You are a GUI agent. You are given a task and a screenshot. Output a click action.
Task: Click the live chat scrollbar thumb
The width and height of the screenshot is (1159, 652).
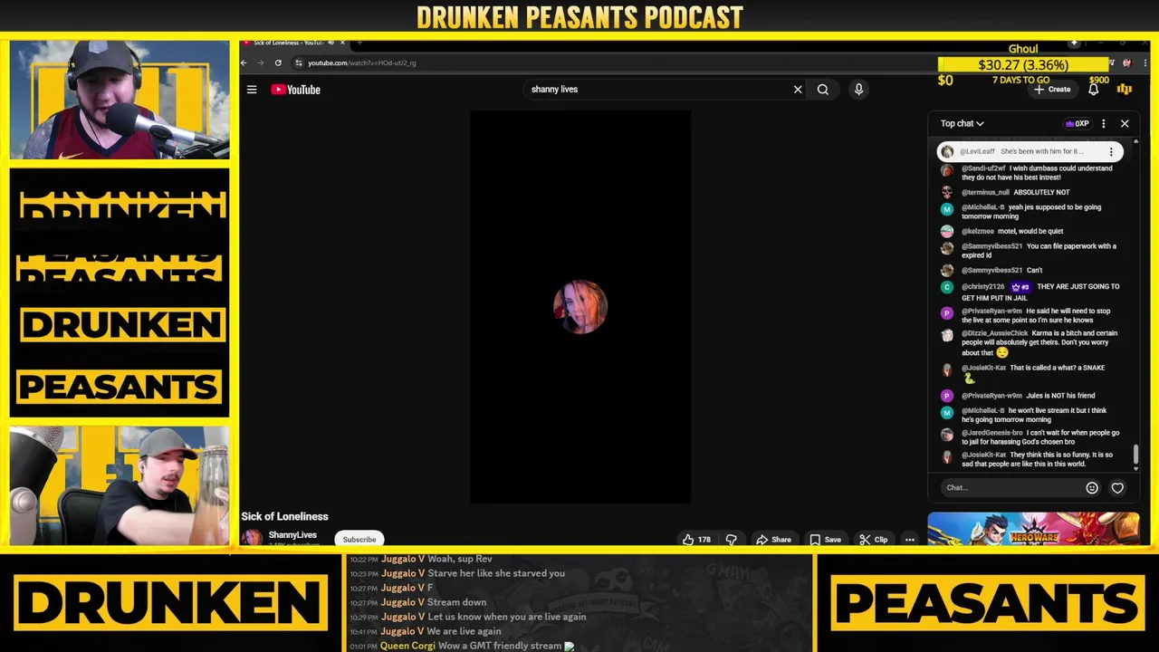click(x=1135, y=456)
